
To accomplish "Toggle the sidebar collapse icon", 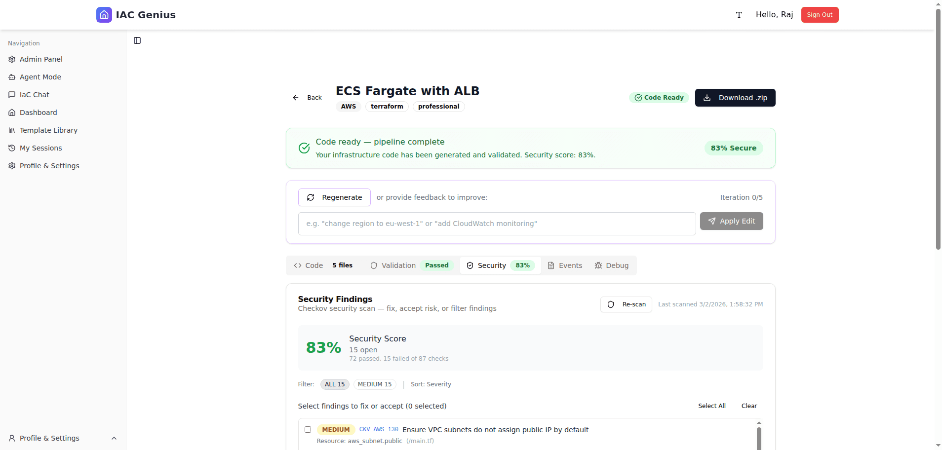I will pyautogui.click(x=137, y=40).
